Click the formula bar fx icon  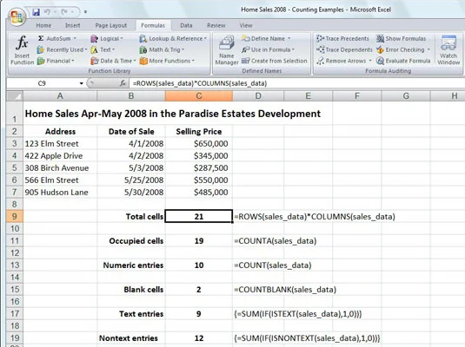pyautogui.click(x=123, y=83)
